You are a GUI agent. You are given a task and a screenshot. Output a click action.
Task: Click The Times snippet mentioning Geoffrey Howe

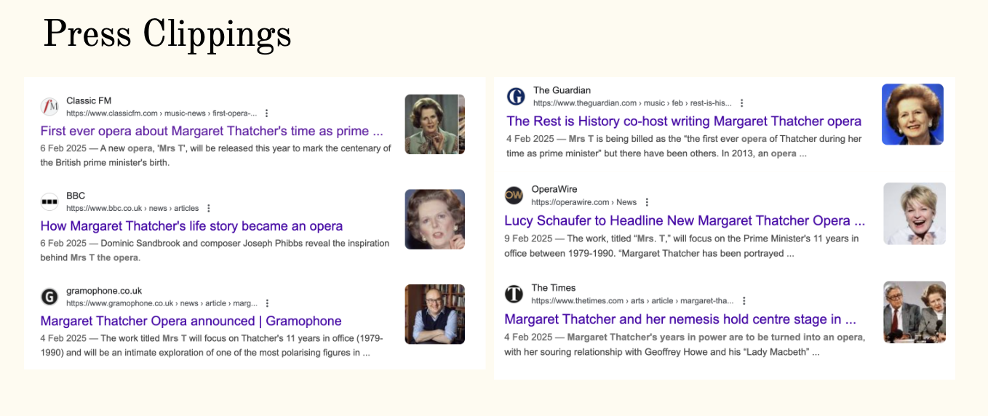tap(685, 345)
